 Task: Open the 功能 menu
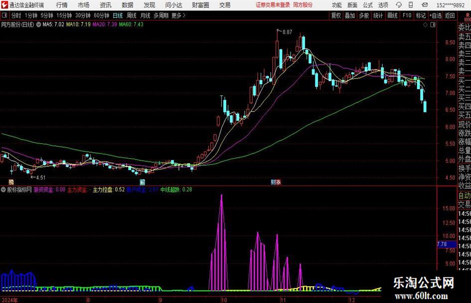click(x=337, y=5)
